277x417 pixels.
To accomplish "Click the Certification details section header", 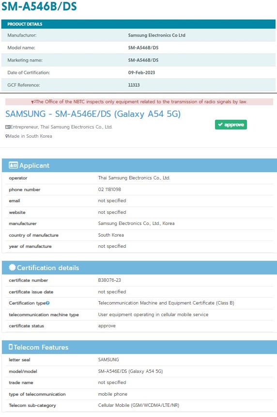I will coord(139,268).
